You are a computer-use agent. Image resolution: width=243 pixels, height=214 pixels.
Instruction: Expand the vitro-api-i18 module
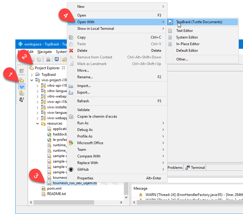37,85
